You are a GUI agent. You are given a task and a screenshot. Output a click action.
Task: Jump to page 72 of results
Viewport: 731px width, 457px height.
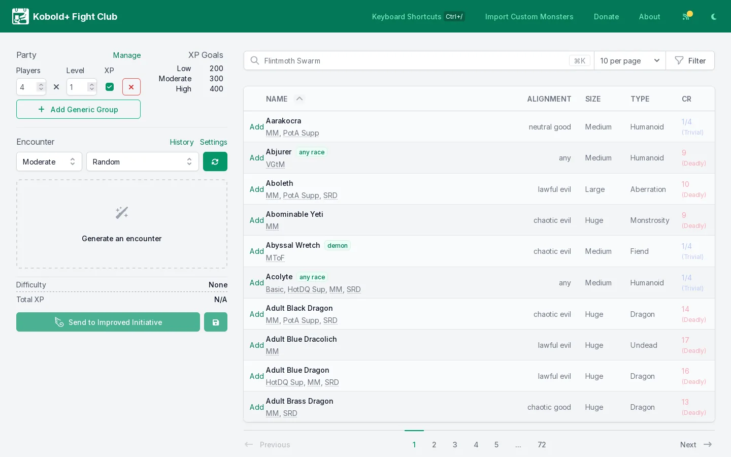click(x=542, y=444)
